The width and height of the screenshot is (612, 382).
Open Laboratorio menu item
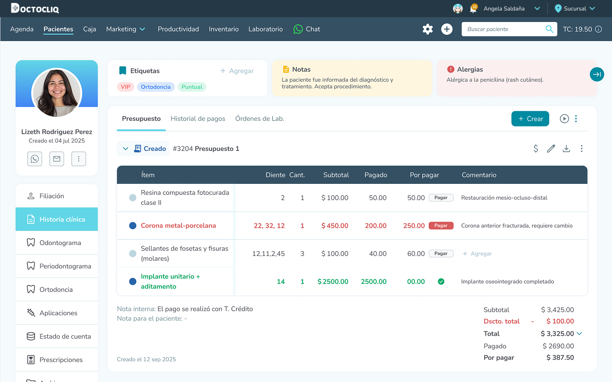coord(265,29)
